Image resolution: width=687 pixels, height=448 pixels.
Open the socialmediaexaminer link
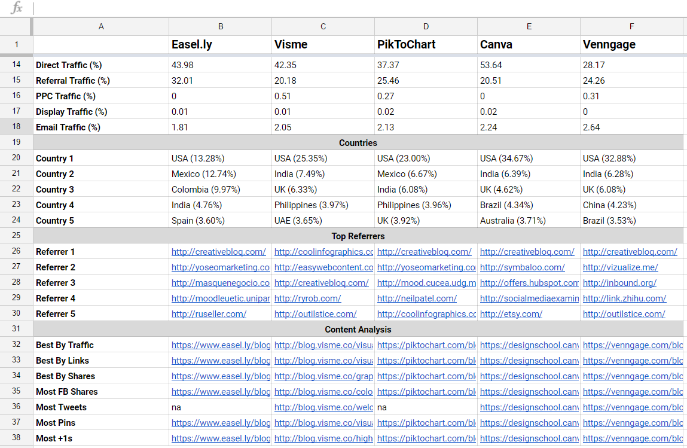pos(529,298)
